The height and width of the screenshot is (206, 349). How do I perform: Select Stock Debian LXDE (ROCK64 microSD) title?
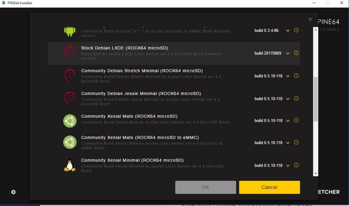click(x=125, y=48)
